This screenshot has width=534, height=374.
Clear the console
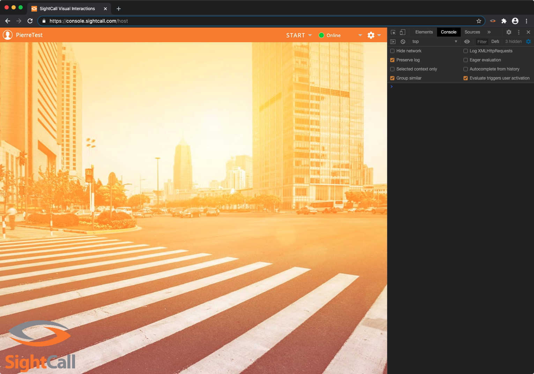(403, 42)
